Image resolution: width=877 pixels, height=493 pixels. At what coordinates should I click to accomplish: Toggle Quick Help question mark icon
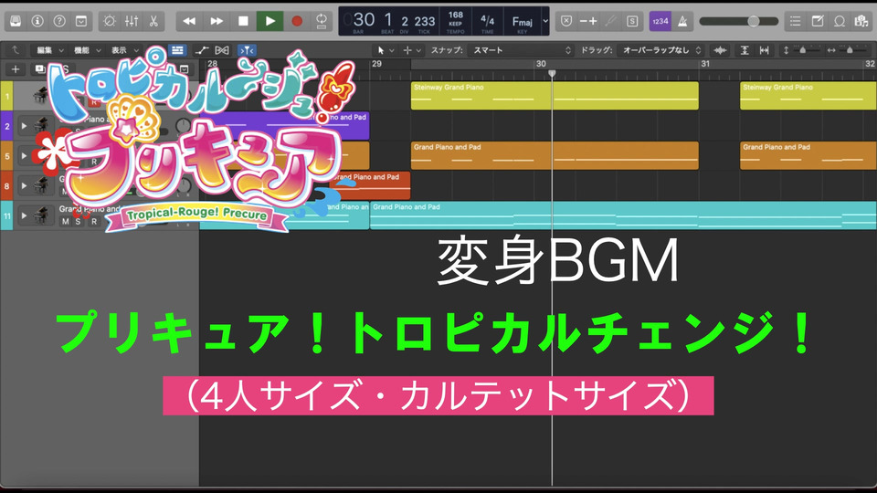tap(59, 21)
